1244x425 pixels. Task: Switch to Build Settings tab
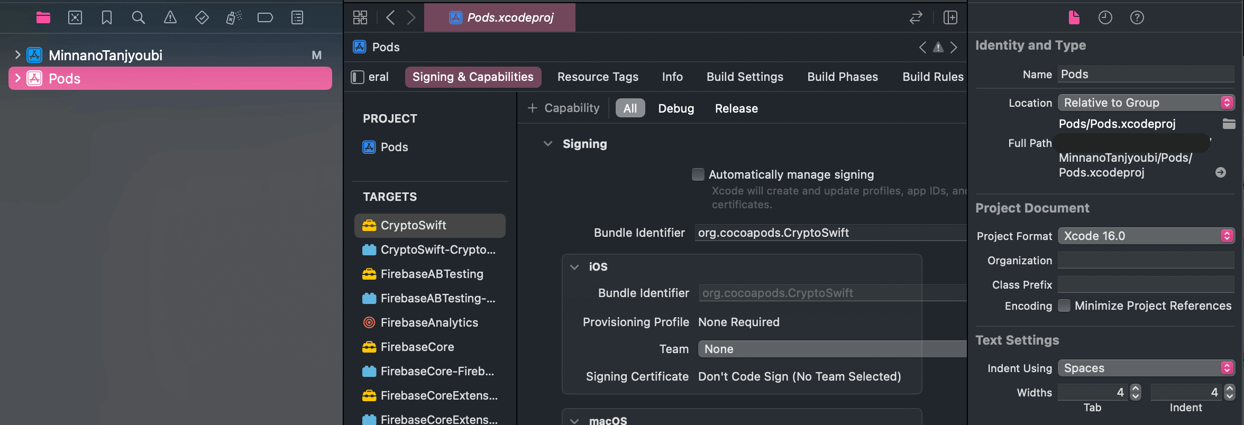coord(745,77)
